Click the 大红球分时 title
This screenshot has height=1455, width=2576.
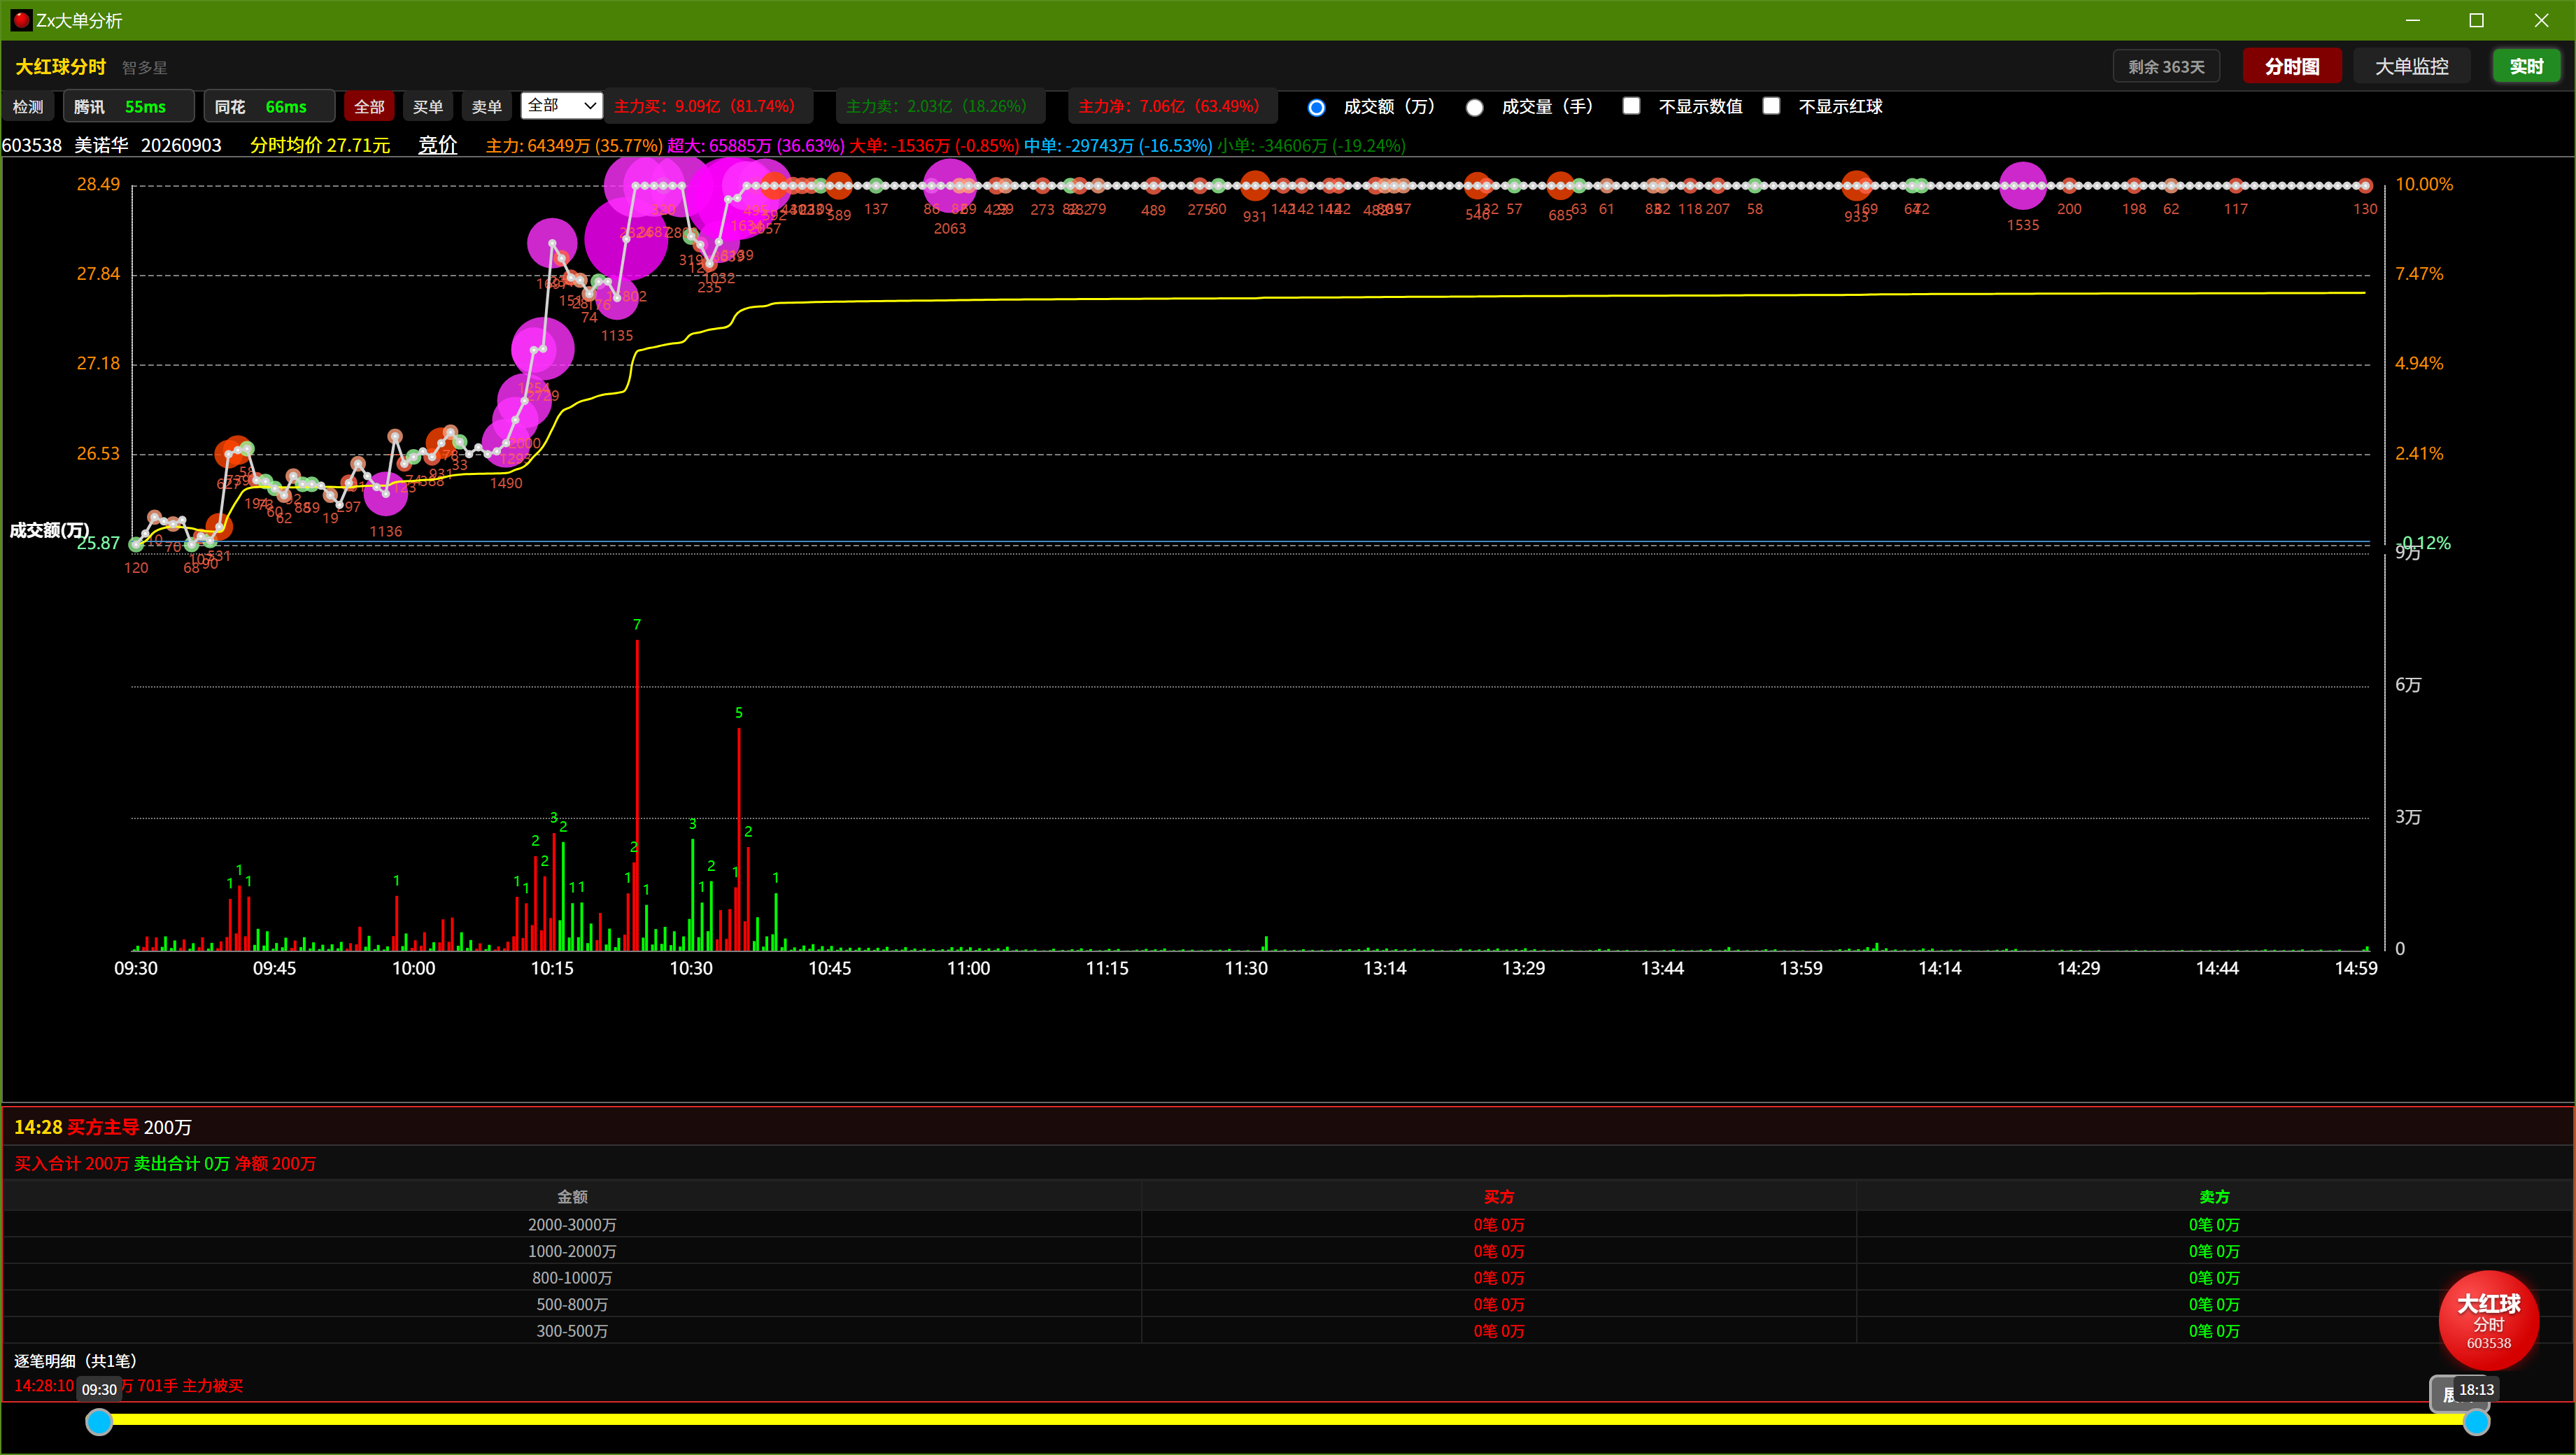(x=60, y=67)
